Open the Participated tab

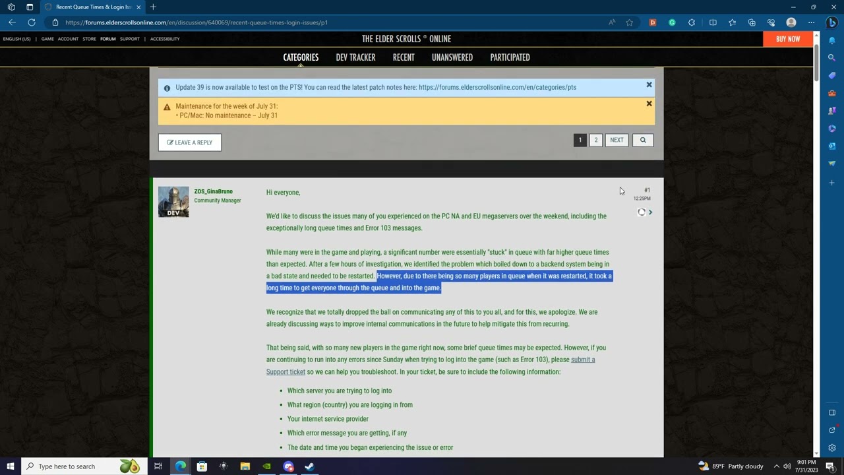pos(510,57)
